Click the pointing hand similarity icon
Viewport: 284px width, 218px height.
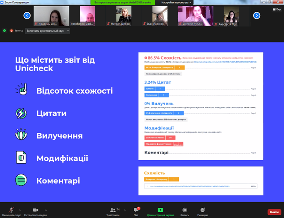[x=21, y=89]
